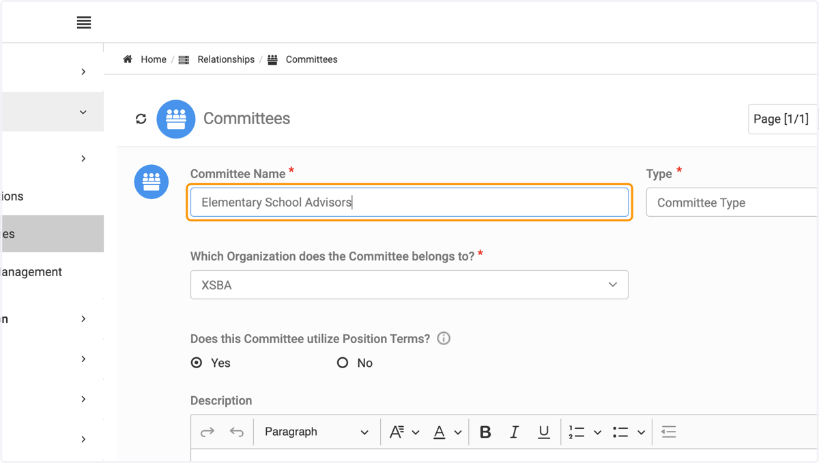This screenshot has width=819, height=463.
Task: Select the highlighted sidebar item ending 'es'
Action: 53,234
